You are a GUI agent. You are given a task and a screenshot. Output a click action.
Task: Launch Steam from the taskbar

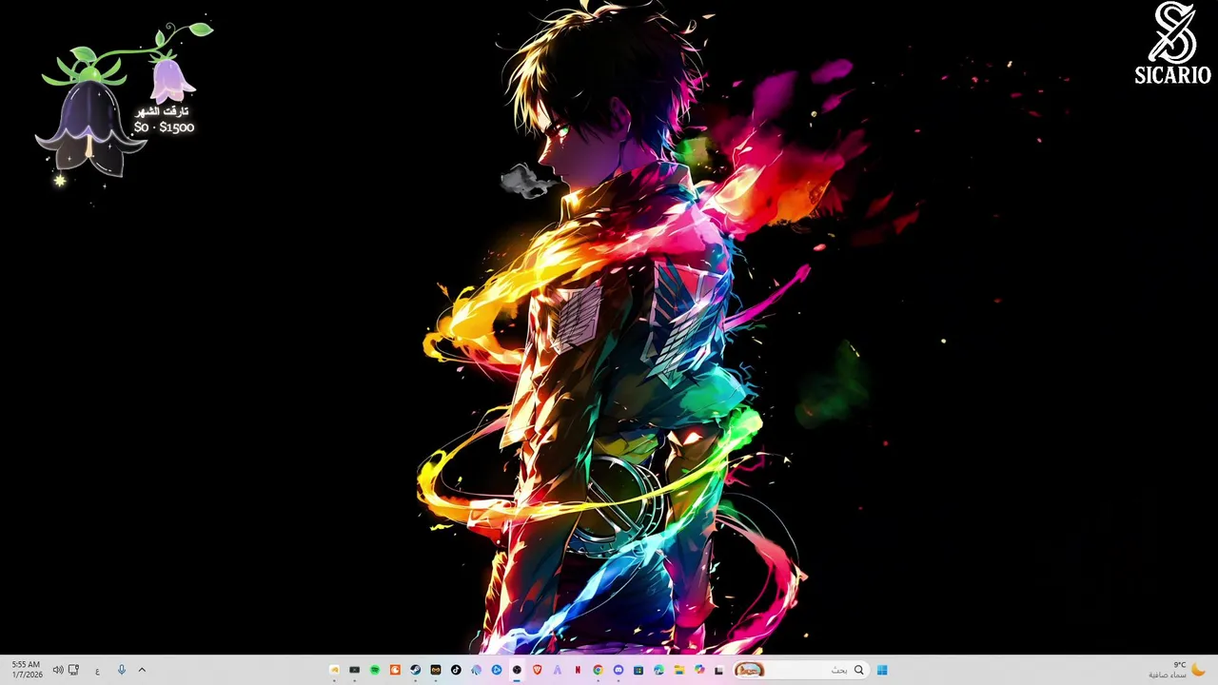[415, 670]
